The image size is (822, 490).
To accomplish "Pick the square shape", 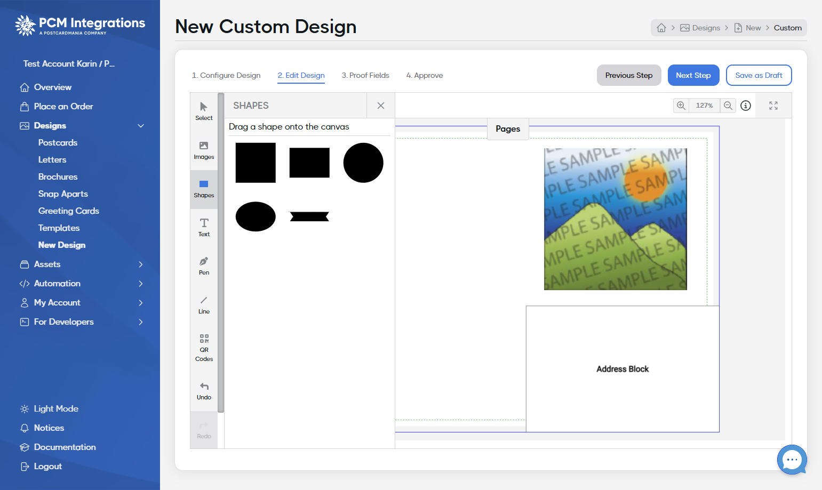I will pos(256,163).
